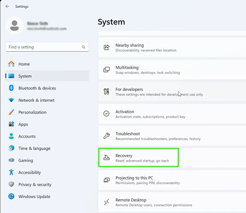This screenshot has height=213, width=246.
Task: Open Remote Desktop settings
Action: (172, 202)
